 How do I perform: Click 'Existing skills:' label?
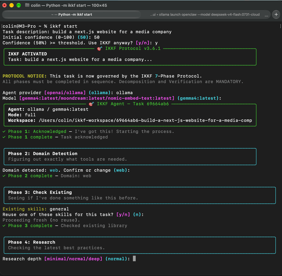(x=25, y=209)
